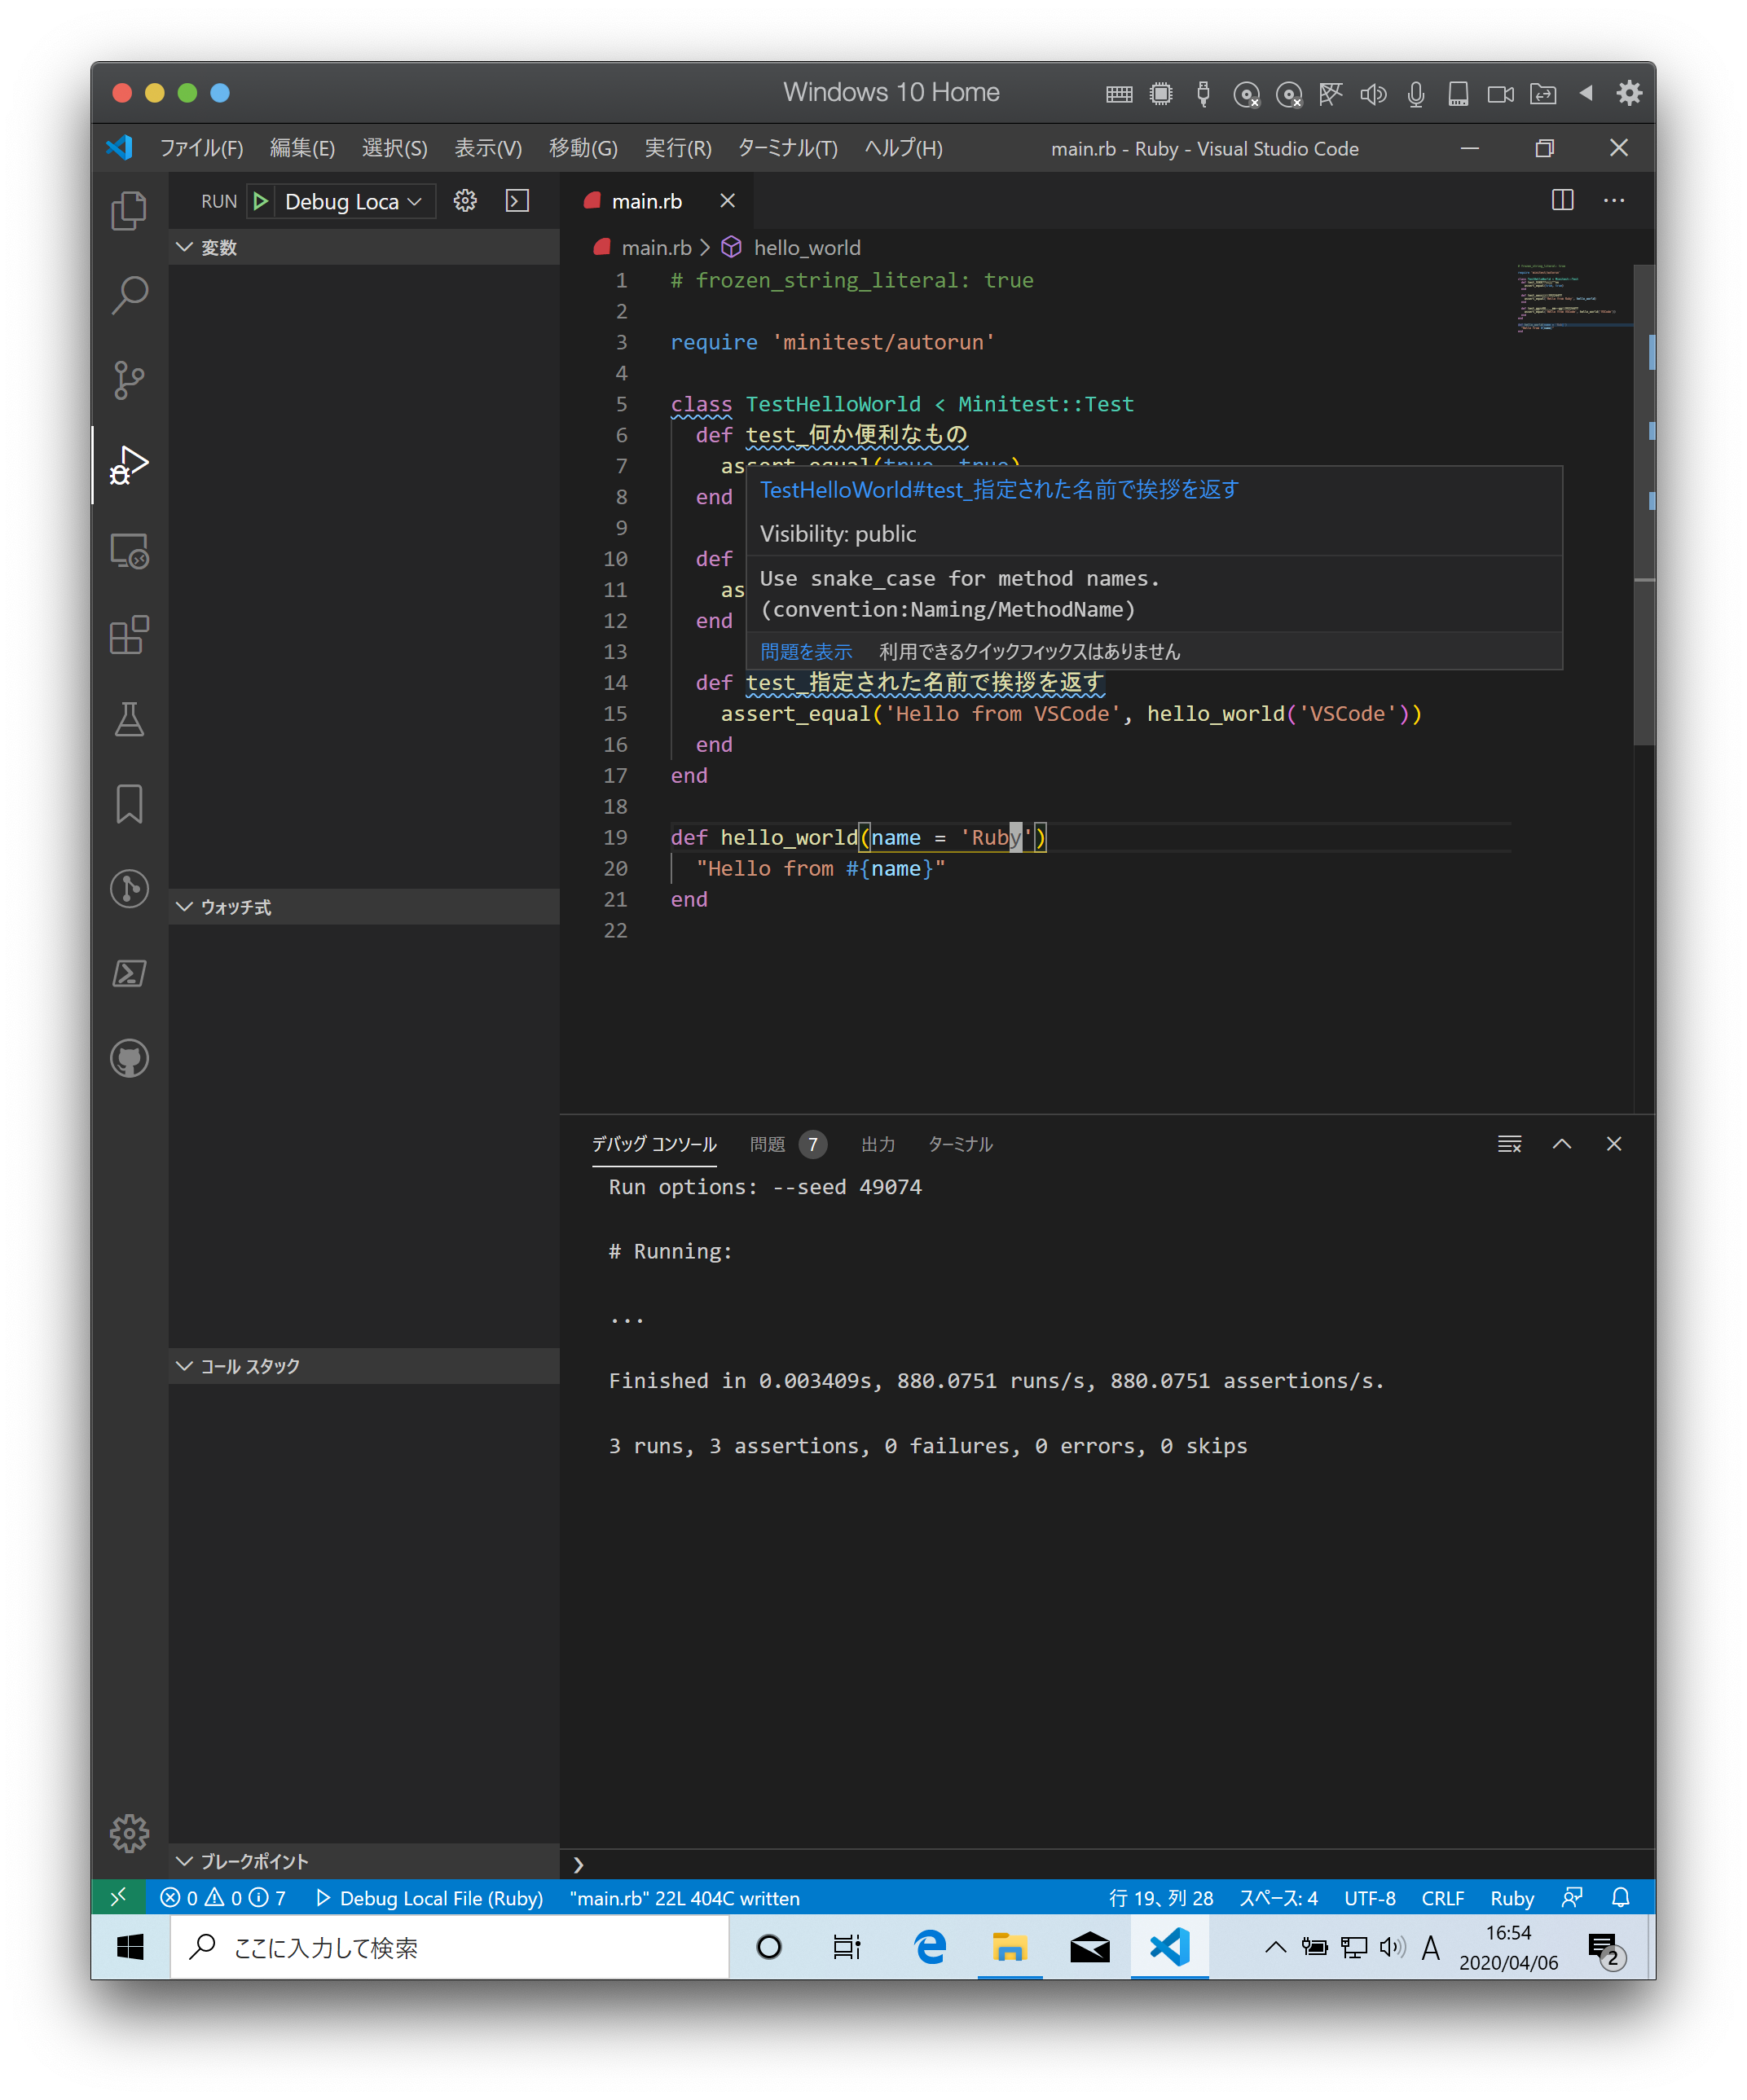
Task: Open the Extensions view icon
Action: (x=129, y=635)
